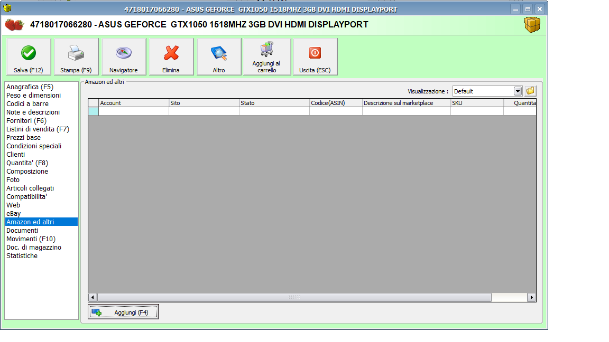Click the SKU column header
609x342 pixels.
pyautogui.click(x=477, y=103)
